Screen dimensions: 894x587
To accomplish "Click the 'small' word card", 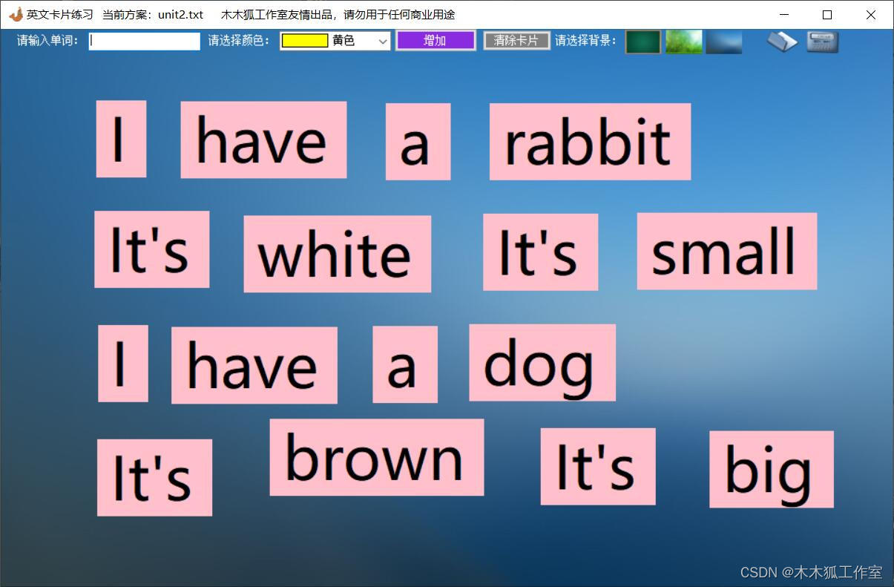I will point(727,252).
